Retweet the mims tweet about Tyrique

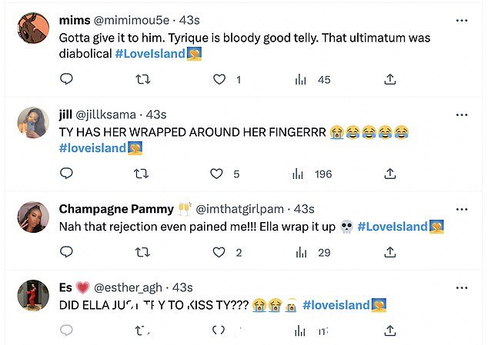pos(143,80)
